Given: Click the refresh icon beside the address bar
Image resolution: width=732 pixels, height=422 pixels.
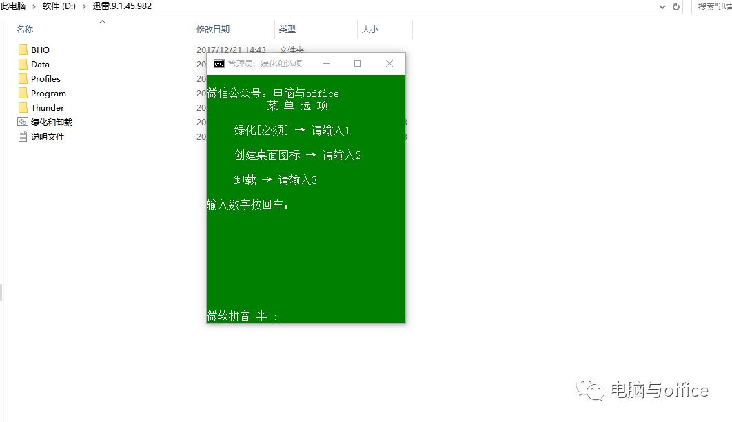Looking at the screenshot, I should [676, 6].
